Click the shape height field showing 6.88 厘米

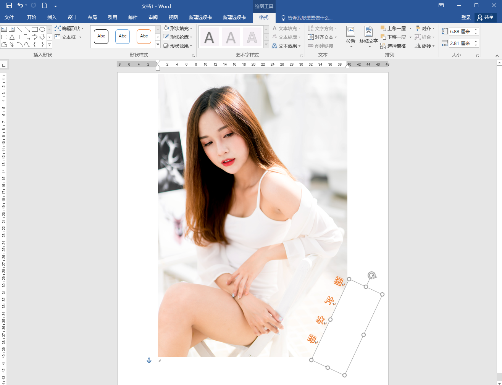(x=460, y=32)
